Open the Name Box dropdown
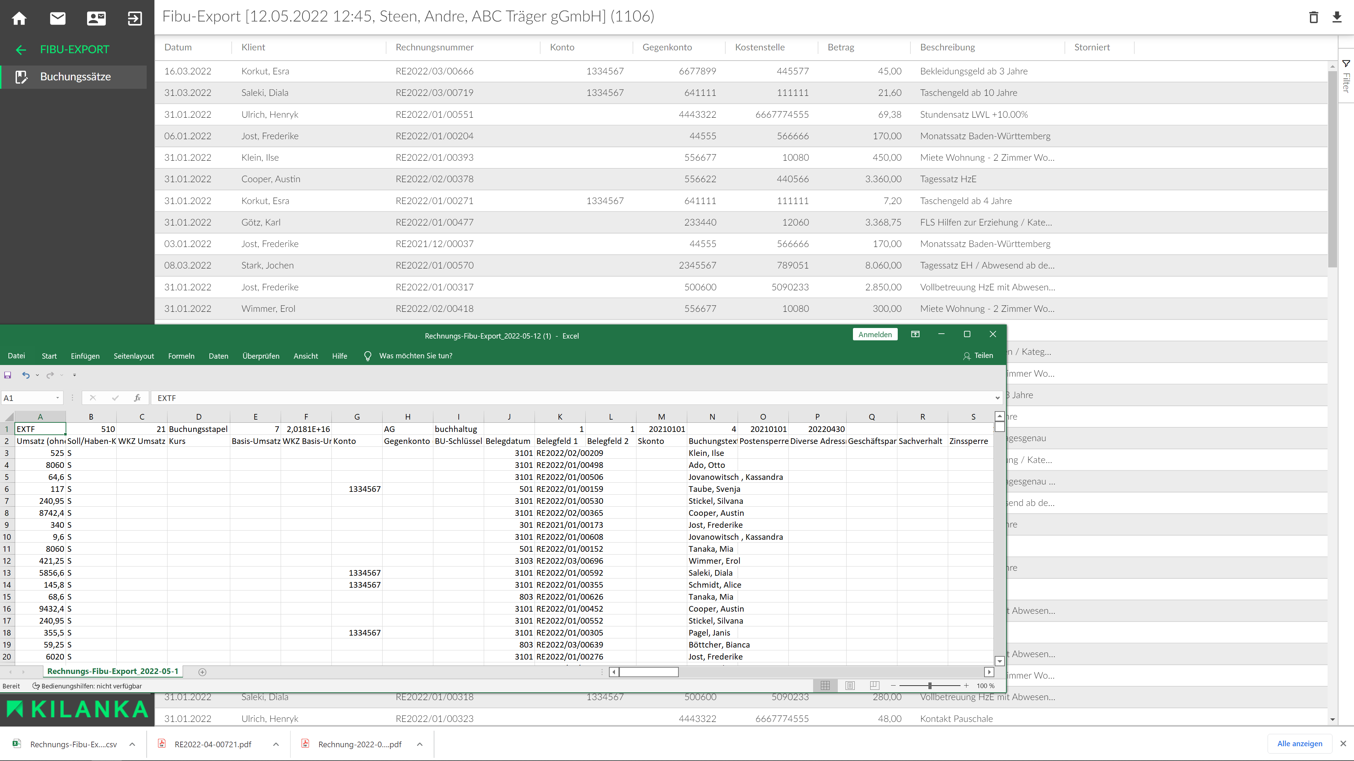 57,398
